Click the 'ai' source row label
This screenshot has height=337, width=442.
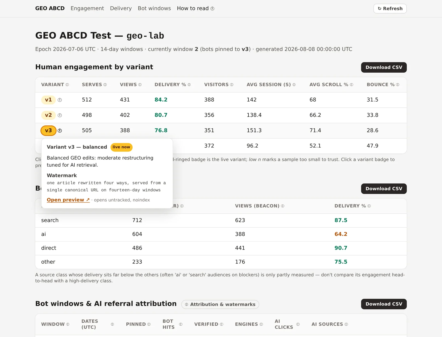43,234
